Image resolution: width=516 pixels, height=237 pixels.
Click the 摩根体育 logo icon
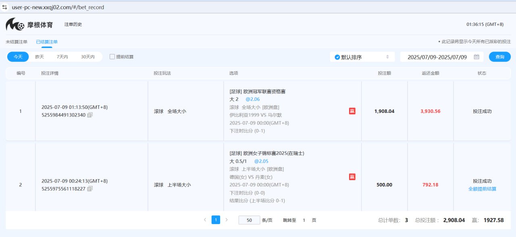15,25
